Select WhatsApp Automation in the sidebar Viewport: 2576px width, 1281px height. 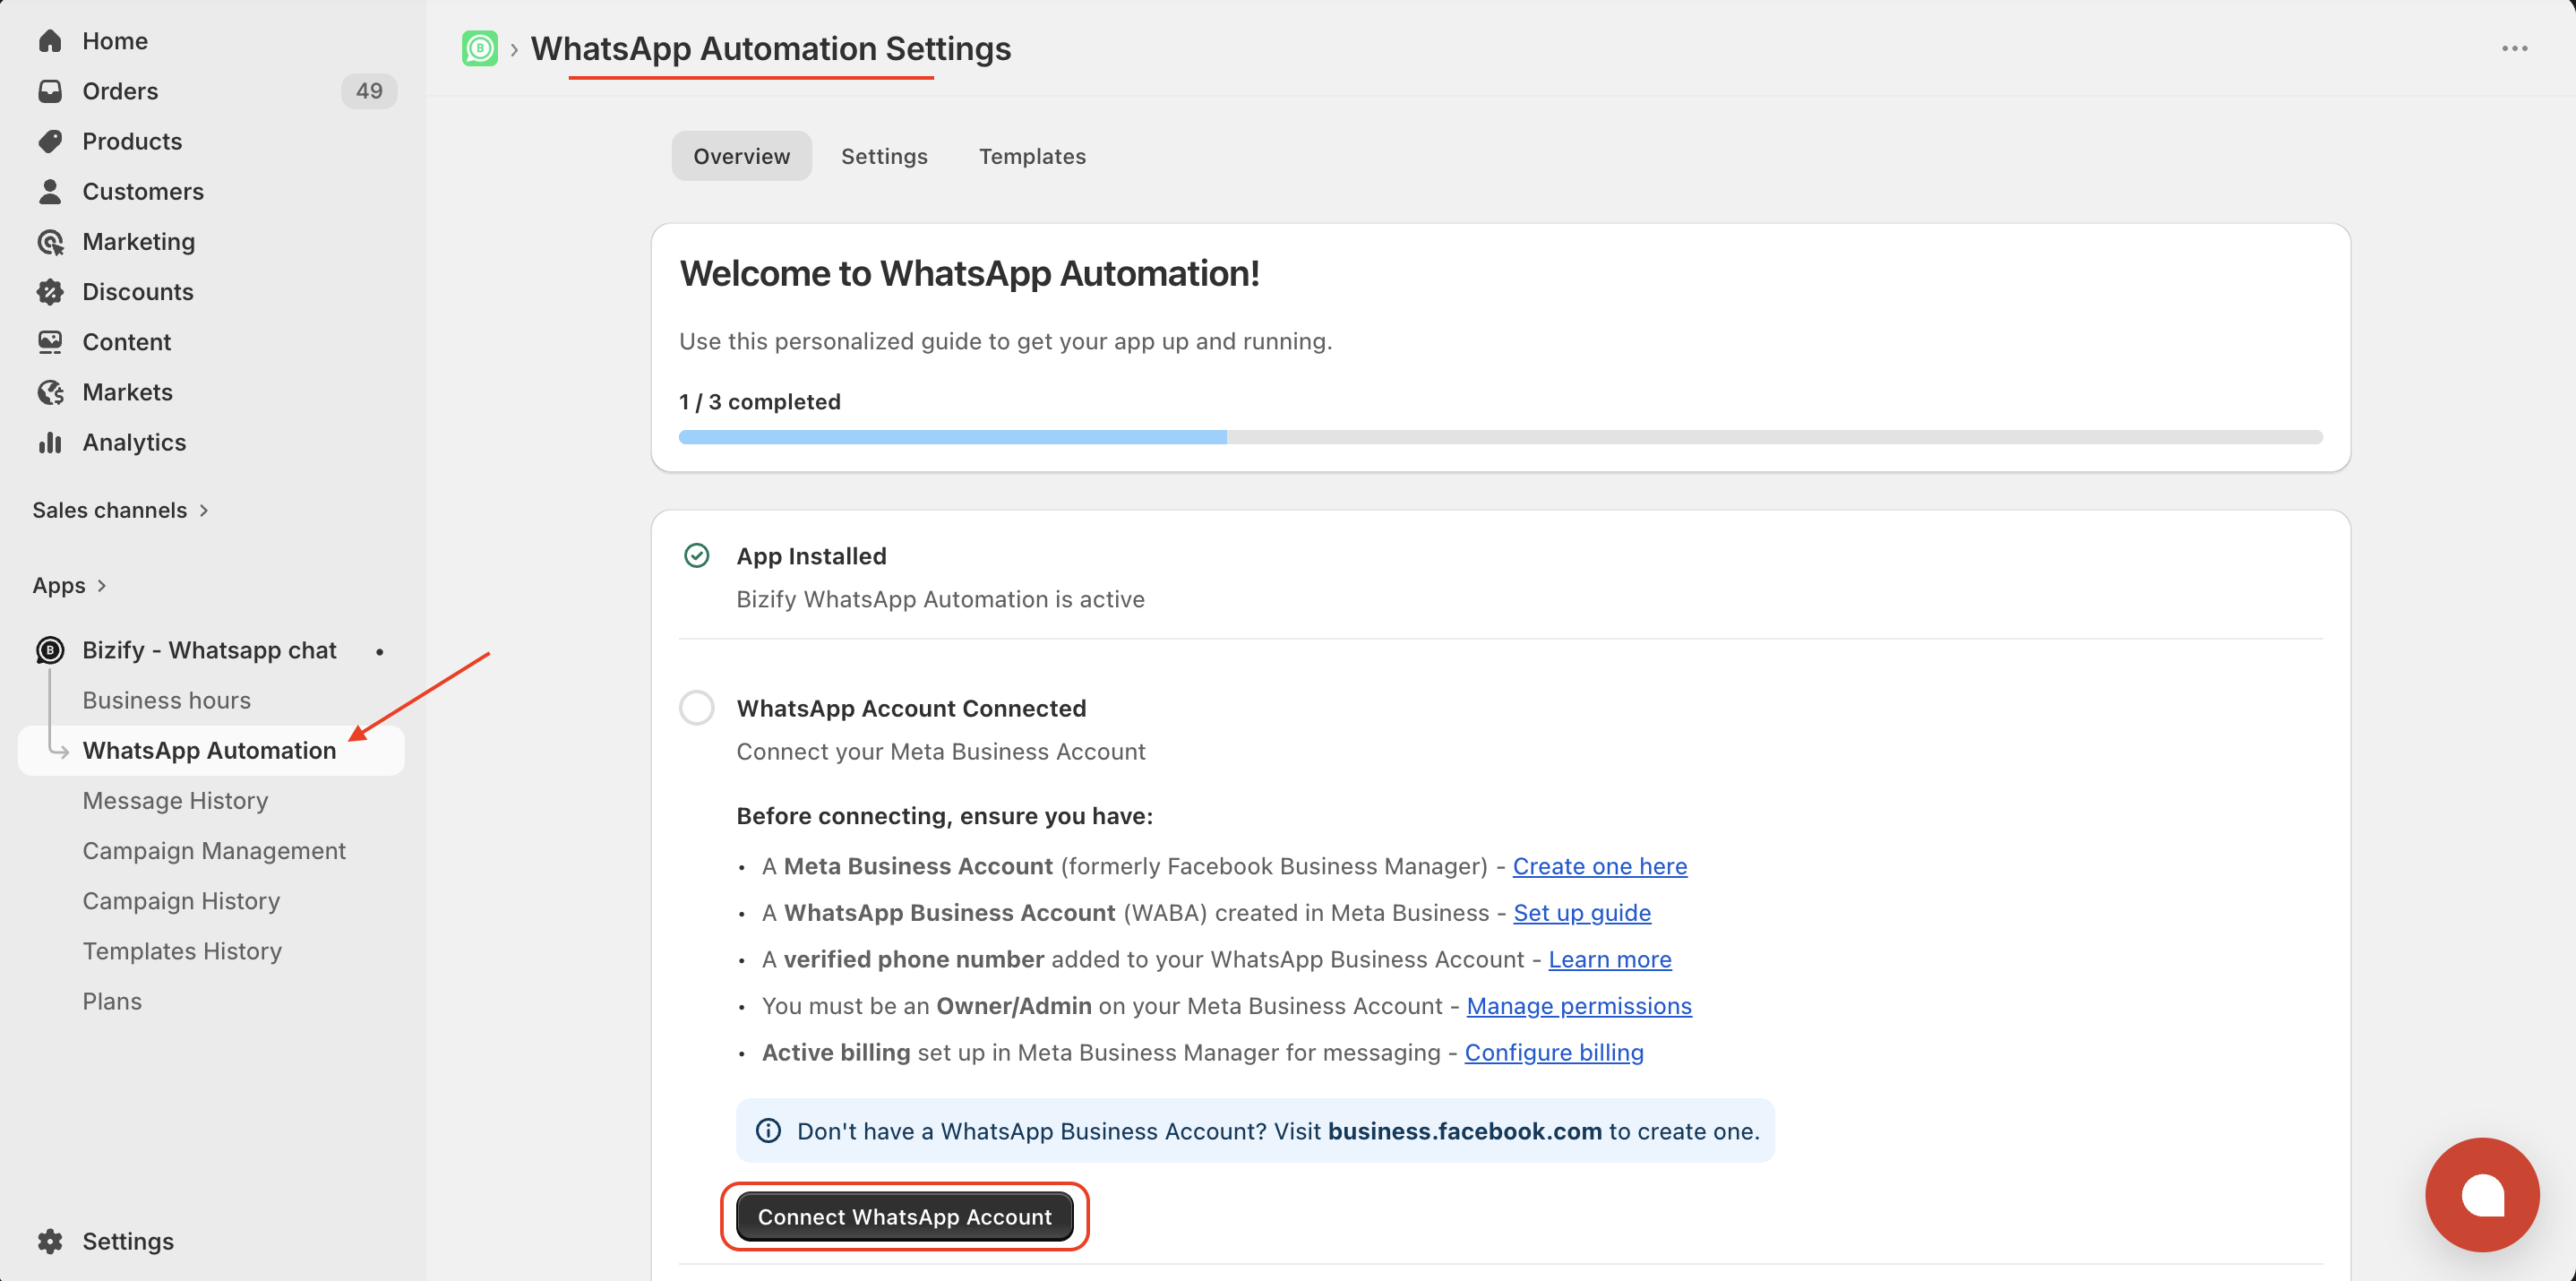click(211, 750)
